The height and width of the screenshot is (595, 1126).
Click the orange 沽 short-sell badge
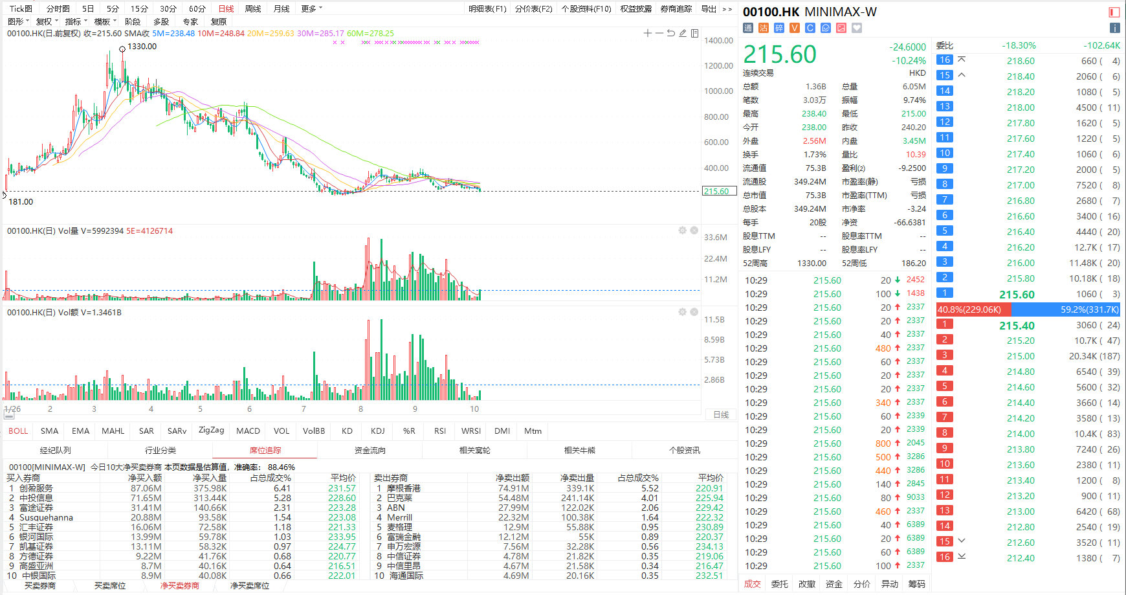[764, 28]
